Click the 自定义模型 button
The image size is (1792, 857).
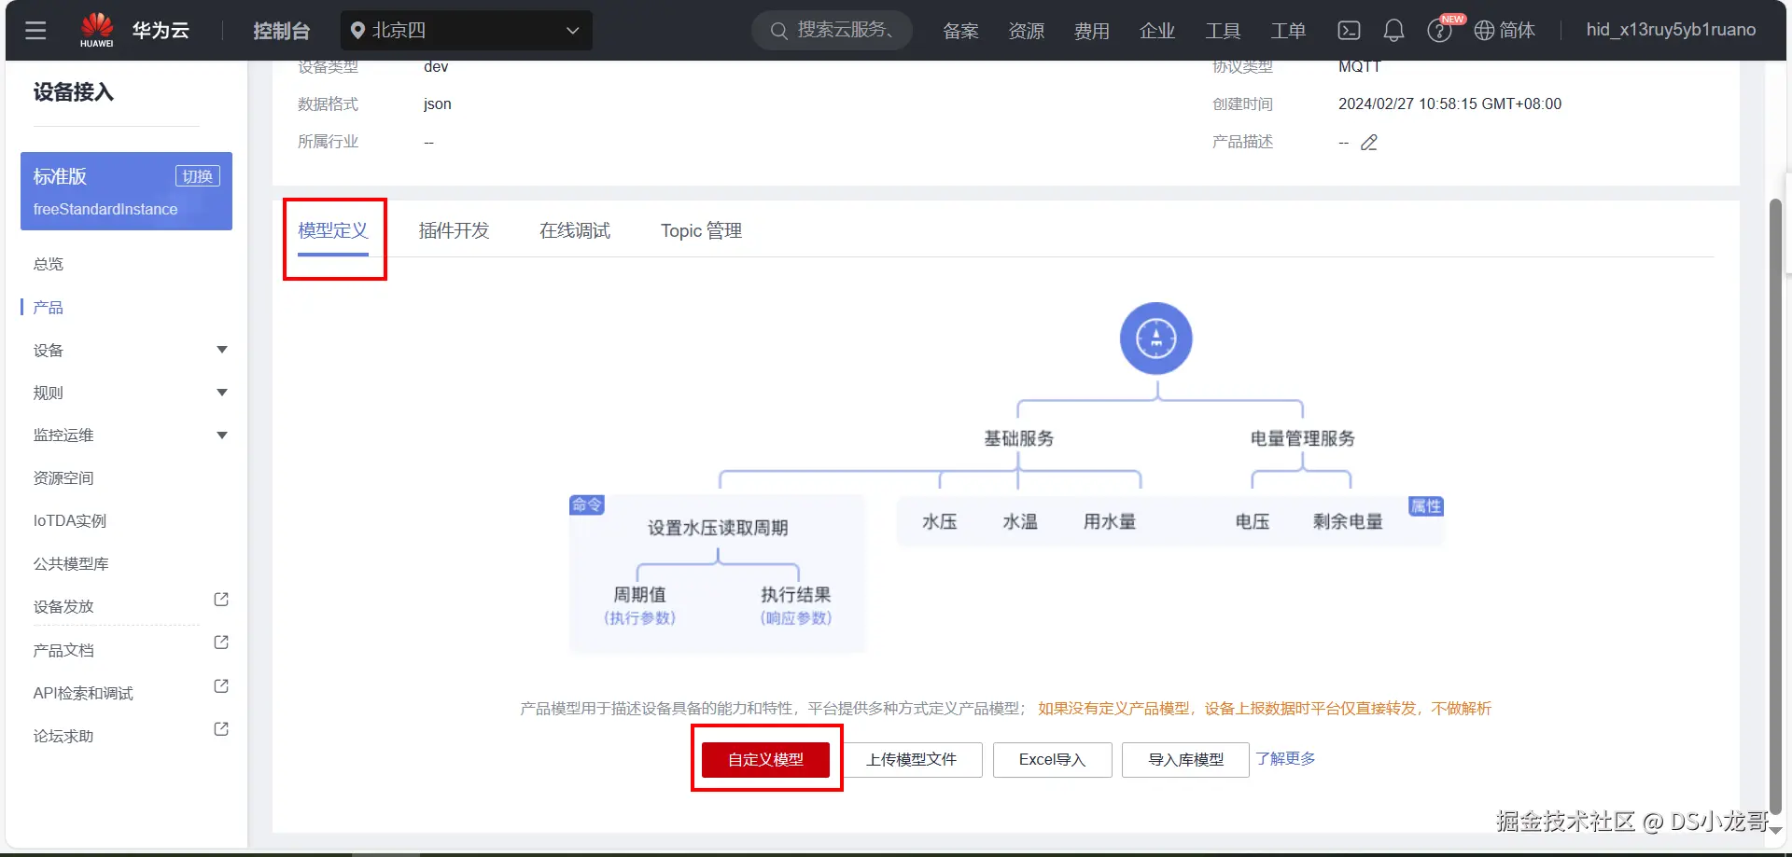765,760
